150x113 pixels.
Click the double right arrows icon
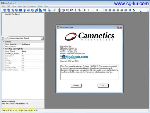click(x=97, y=10)
